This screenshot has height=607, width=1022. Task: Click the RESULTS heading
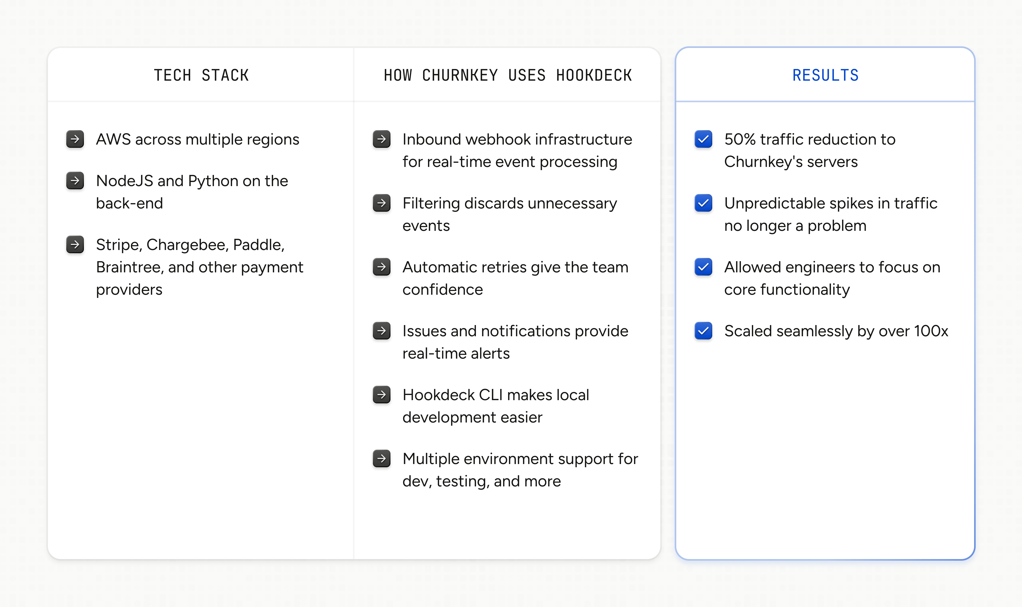coord(825,75)
